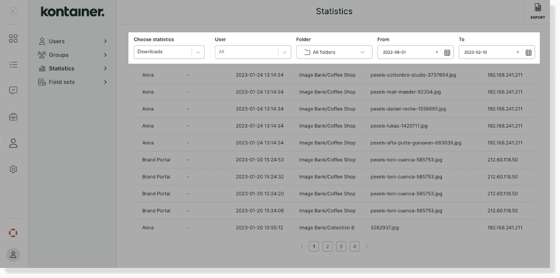
Task: Open the dashboard grid icon in the sidebar
Action: tap(13, 39)
